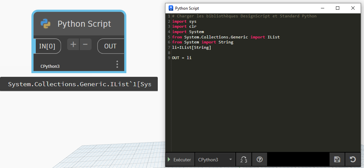364x168 pixels.
Task: Click the 'li=IList[String]' code line
Action: tap(192, 47)
